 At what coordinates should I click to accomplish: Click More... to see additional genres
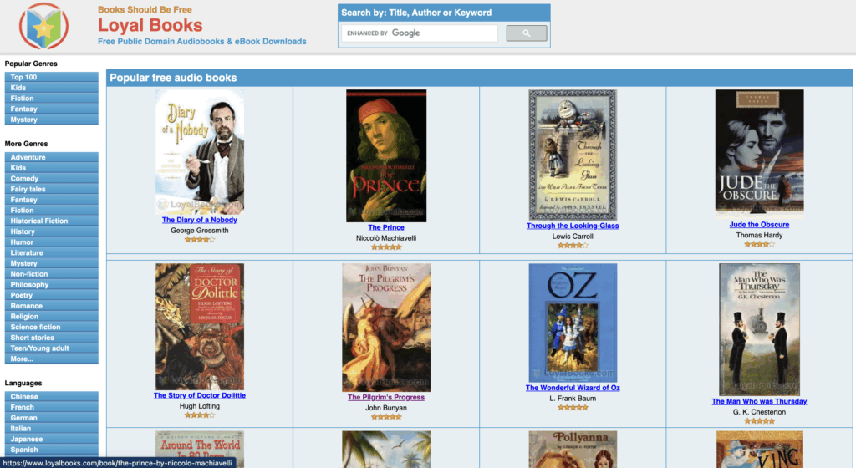point(51,359)
